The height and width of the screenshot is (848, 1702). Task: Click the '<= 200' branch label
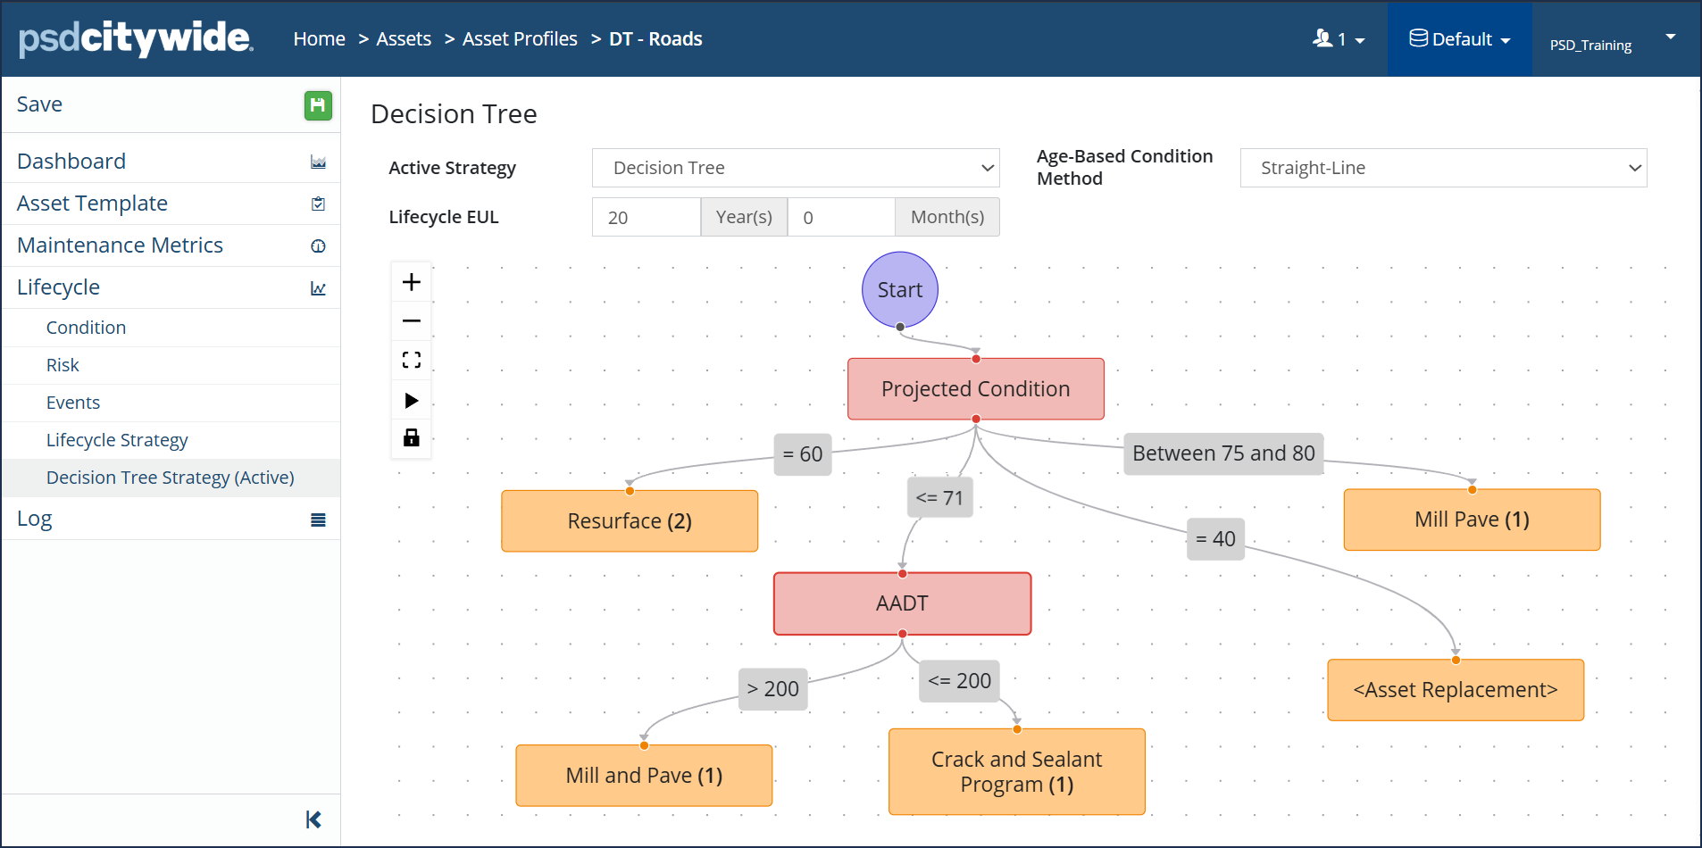coord(960,681)
